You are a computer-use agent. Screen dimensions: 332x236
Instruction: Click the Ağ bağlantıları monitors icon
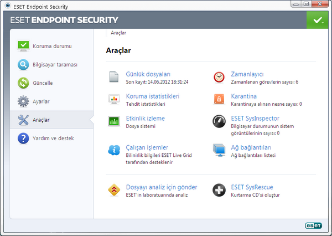219,150
